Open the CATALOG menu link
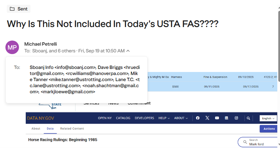This screenshot has height=148, width=280. click(123, 118)
